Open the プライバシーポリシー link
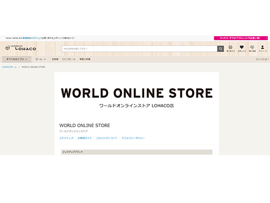The height and width of the screenshot is (203, 270). point(133,138)
